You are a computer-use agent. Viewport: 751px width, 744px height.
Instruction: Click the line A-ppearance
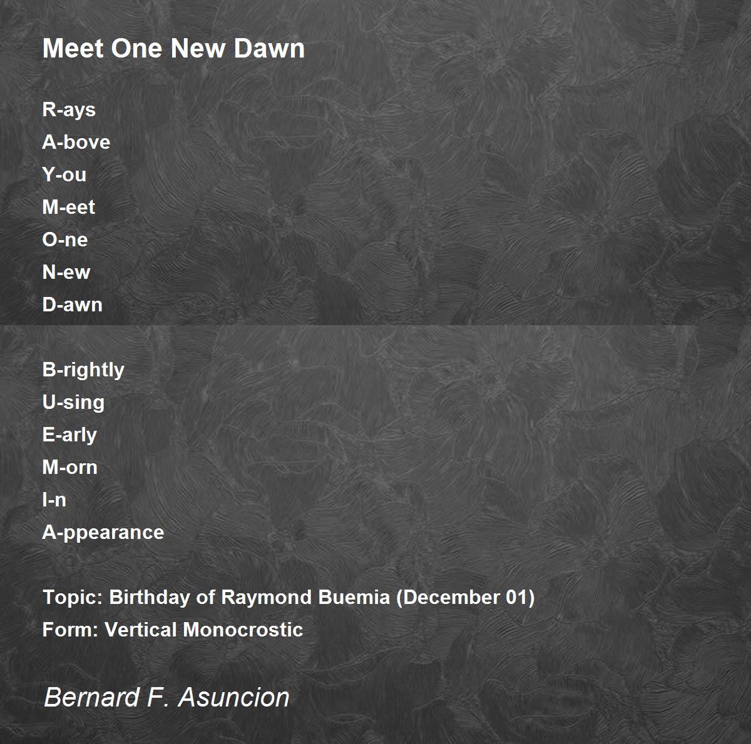[103, 533]
